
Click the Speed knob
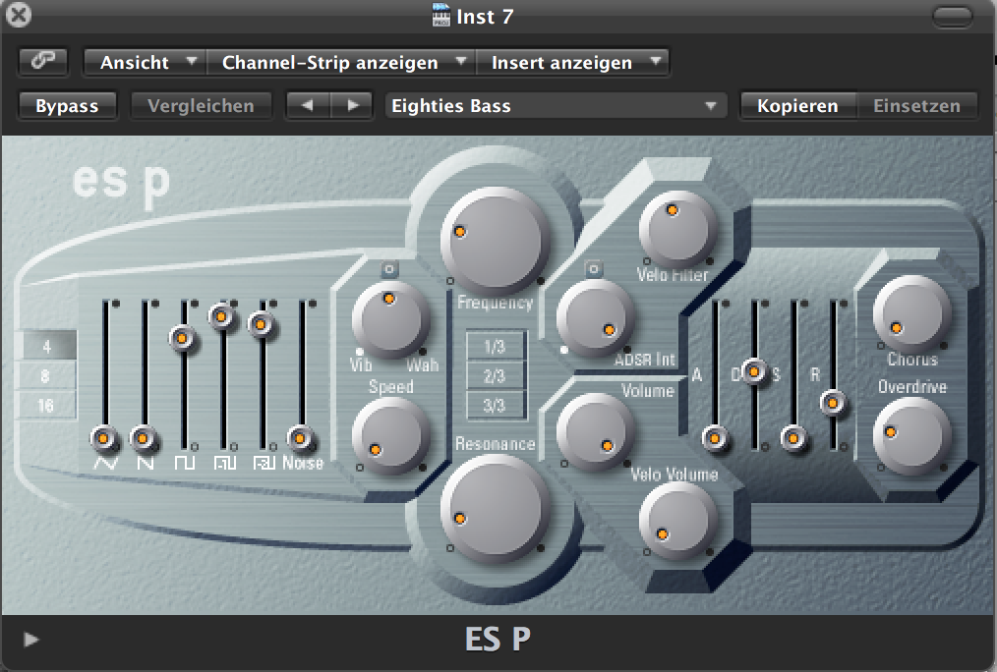(x=390, y=435)
